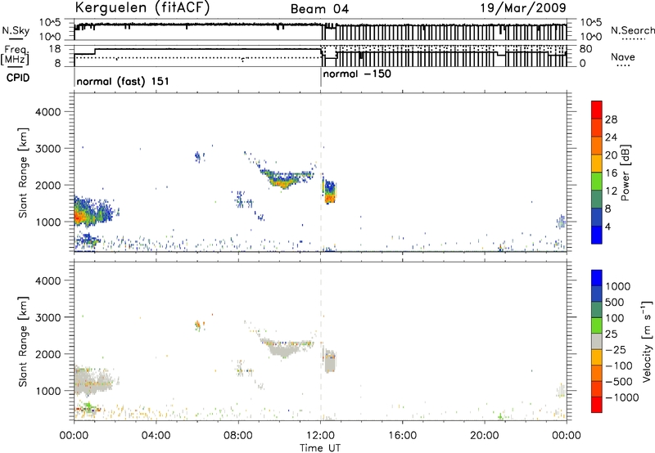Click 'normal (fast) 151' CPID text

pos(123,81)
